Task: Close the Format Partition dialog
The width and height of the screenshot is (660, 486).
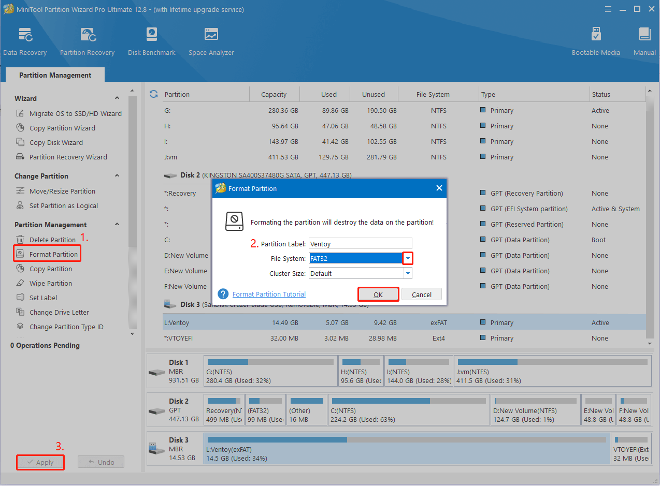Action: click(439, 188)
